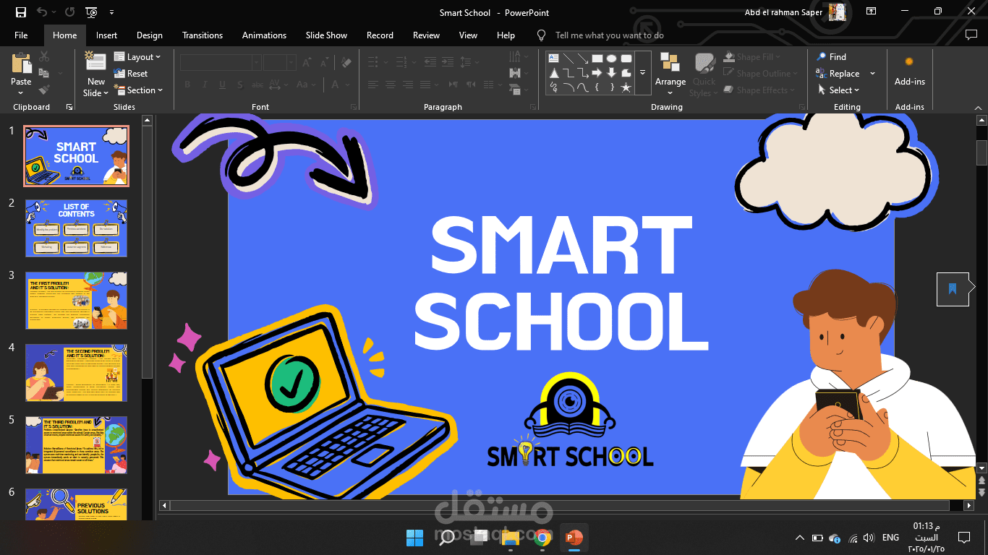Viewport: 988px width, 555px height.
Task: Open the Windows Start button
Action: tap(415, 538)
